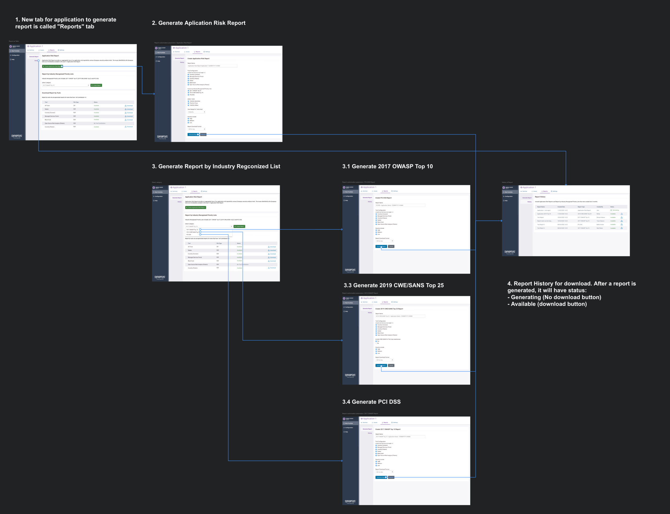This screenshot has height=514, width=670.
Task: Download All Tools ZIP in Select category frame
Action: pyautogui.click(x=272, y=247)
